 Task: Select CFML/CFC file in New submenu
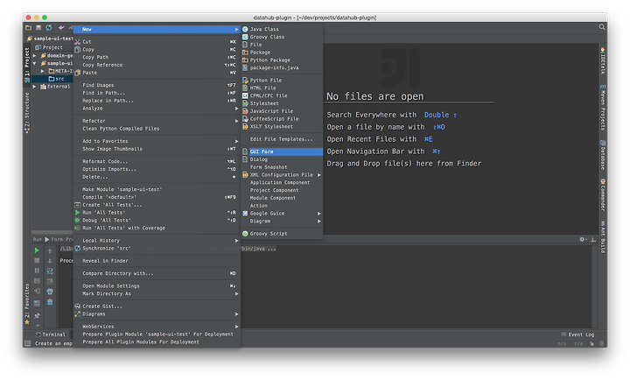(282, 95)
